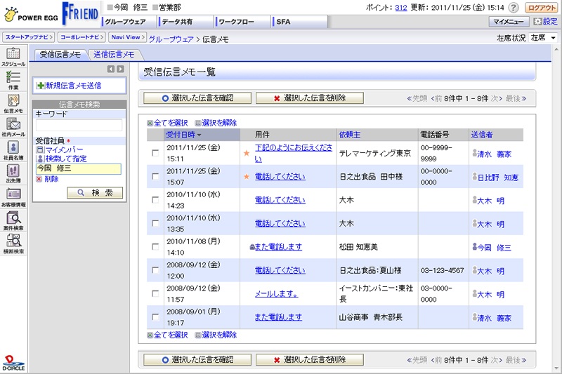Open the 社内メール sidebar icon
Viewport: 562px width, 374px height.
pyautogui.click(x=13, y=127)
